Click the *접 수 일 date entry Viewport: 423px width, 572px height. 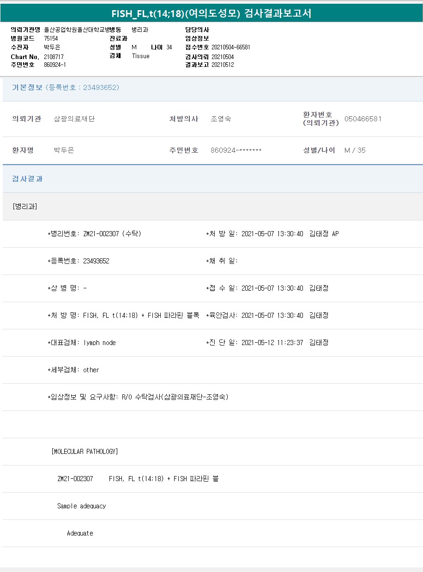[x=267, y=288]
